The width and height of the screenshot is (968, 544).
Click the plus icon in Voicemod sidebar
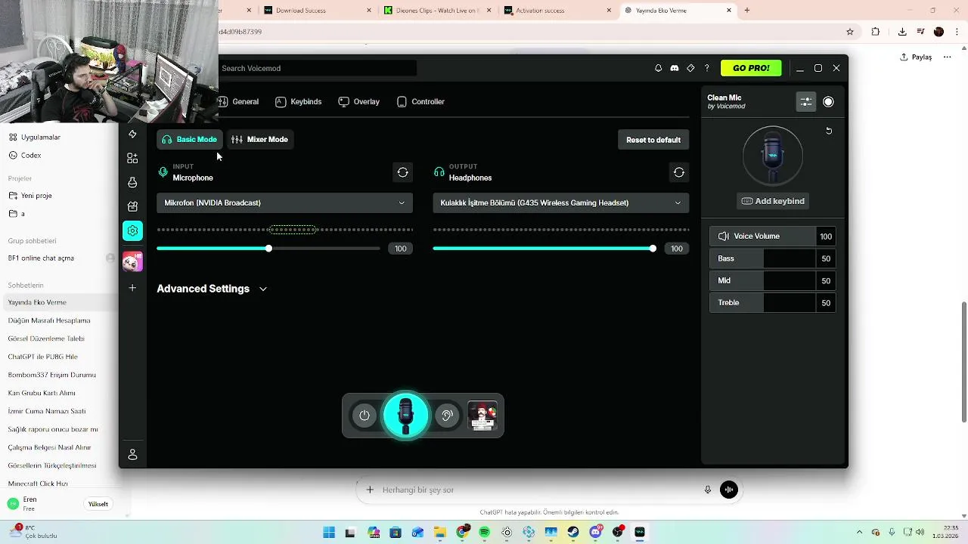(132, 287)
